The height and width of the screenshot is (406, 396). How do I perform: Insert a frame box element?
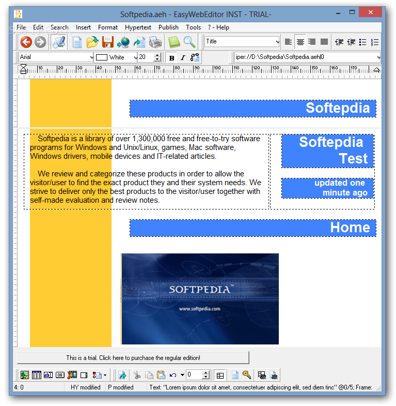(84, 375)
